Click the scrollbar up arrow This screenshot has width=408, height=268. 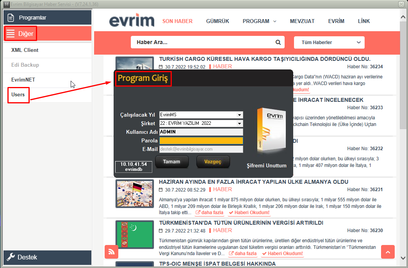[403, 17]
